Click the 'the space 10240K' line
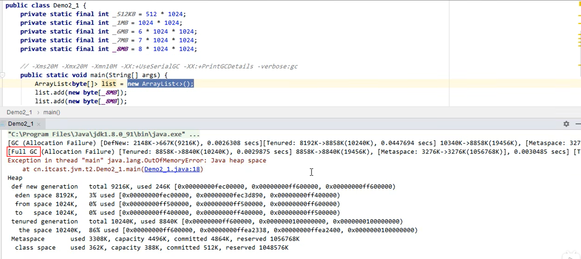 [218, 230]
